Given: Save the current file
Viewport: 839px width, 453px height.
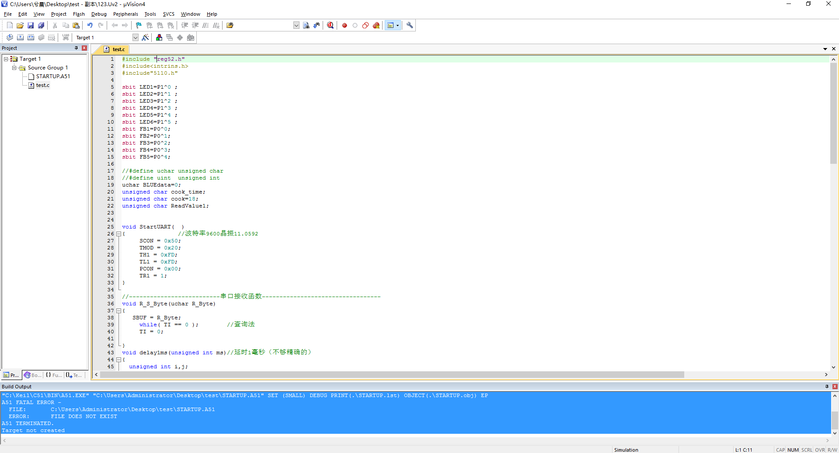Looking at the screenshot, I should [31, 25].
